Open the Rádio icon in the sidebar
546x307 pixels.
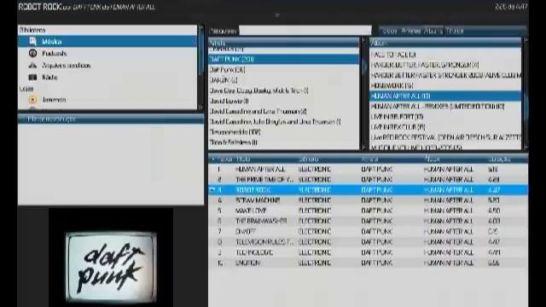pyautogui.click(x=32, y=77)
